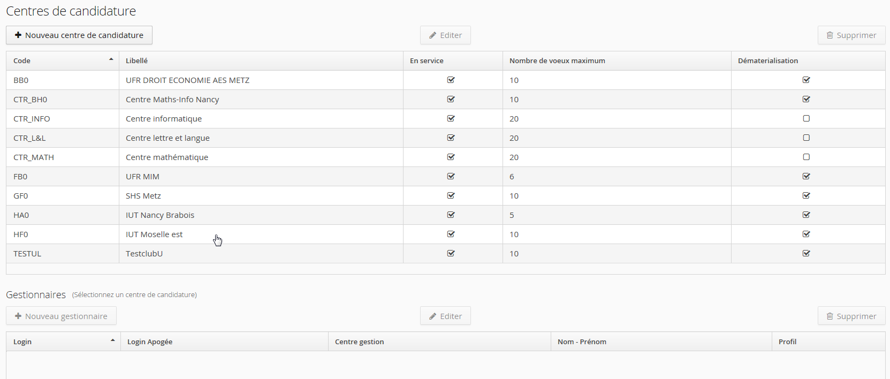Toggle Dématerialisation checkbox for CTR_INFO row
This screenshot has height=379, width=890.
click(806, 119)
